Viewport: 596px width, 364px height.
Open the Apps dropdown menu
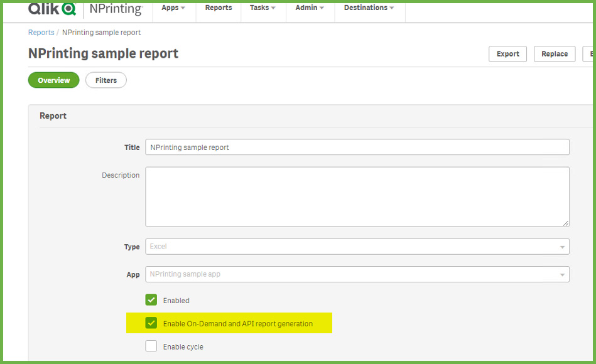click(x=173, y=8)
